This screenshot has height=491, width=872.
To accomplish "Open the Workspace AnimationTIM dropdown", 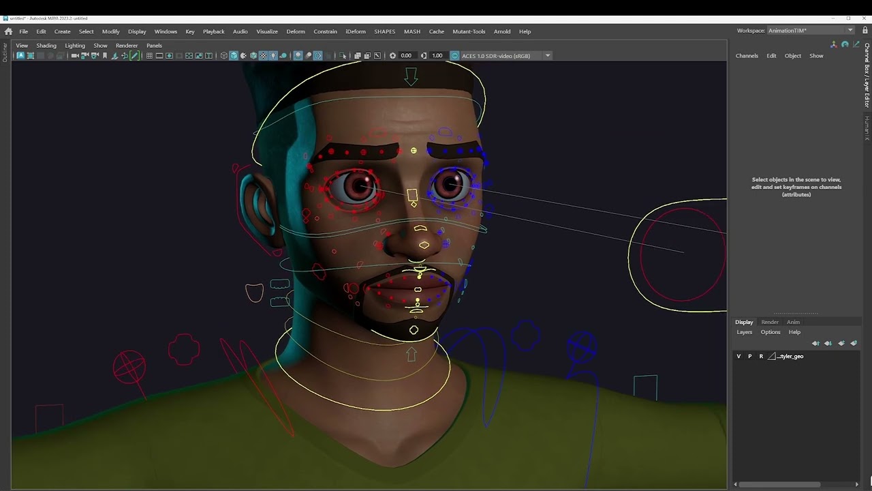I will pyautogui.click(x=811, y=30).
